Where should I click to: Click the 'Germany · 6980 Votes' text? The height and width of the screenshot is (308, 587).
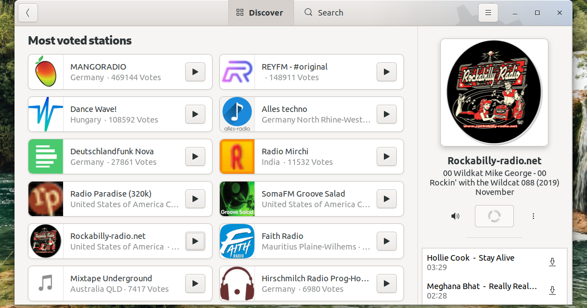click(302, 289)
